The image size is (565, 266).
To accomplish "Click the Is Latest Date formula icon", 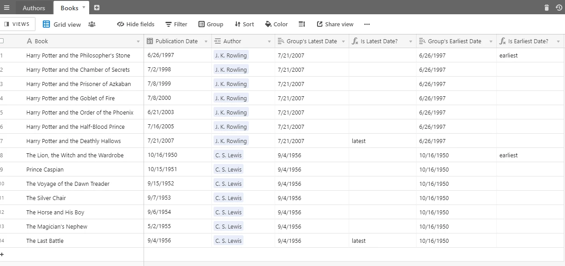I will coord(355,41).
